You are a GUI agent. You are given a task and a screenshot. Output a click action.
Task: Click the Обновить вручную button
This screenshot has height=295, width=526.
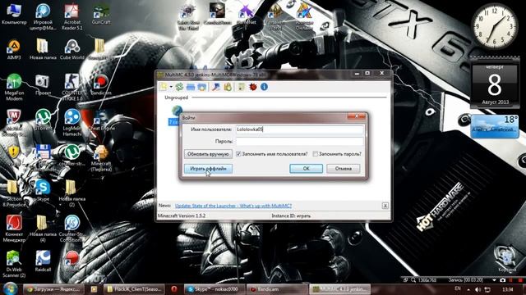coord(208,154)
